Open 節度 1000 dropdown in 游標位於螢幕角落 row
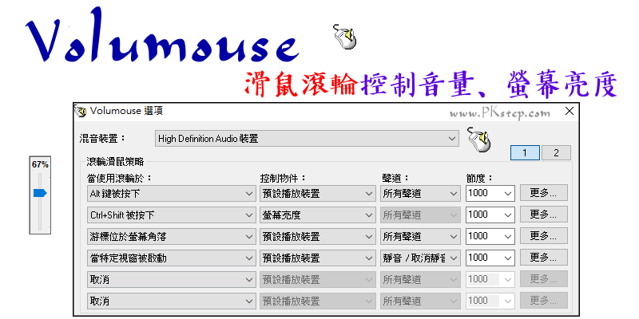639x319 pixels. pos(490,236)
